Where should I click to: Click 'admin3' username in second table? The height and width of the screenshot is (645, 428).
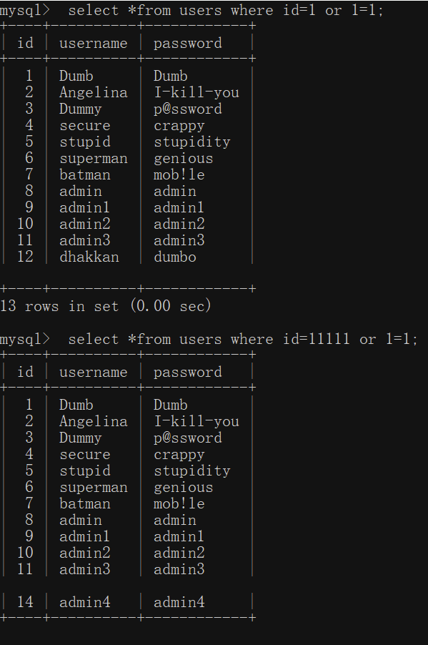[x=85, y=569]
